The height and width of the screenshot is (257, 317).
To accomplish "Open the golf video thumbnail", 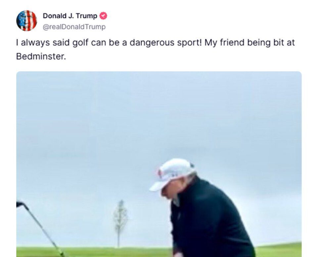I will pos(159,164).
